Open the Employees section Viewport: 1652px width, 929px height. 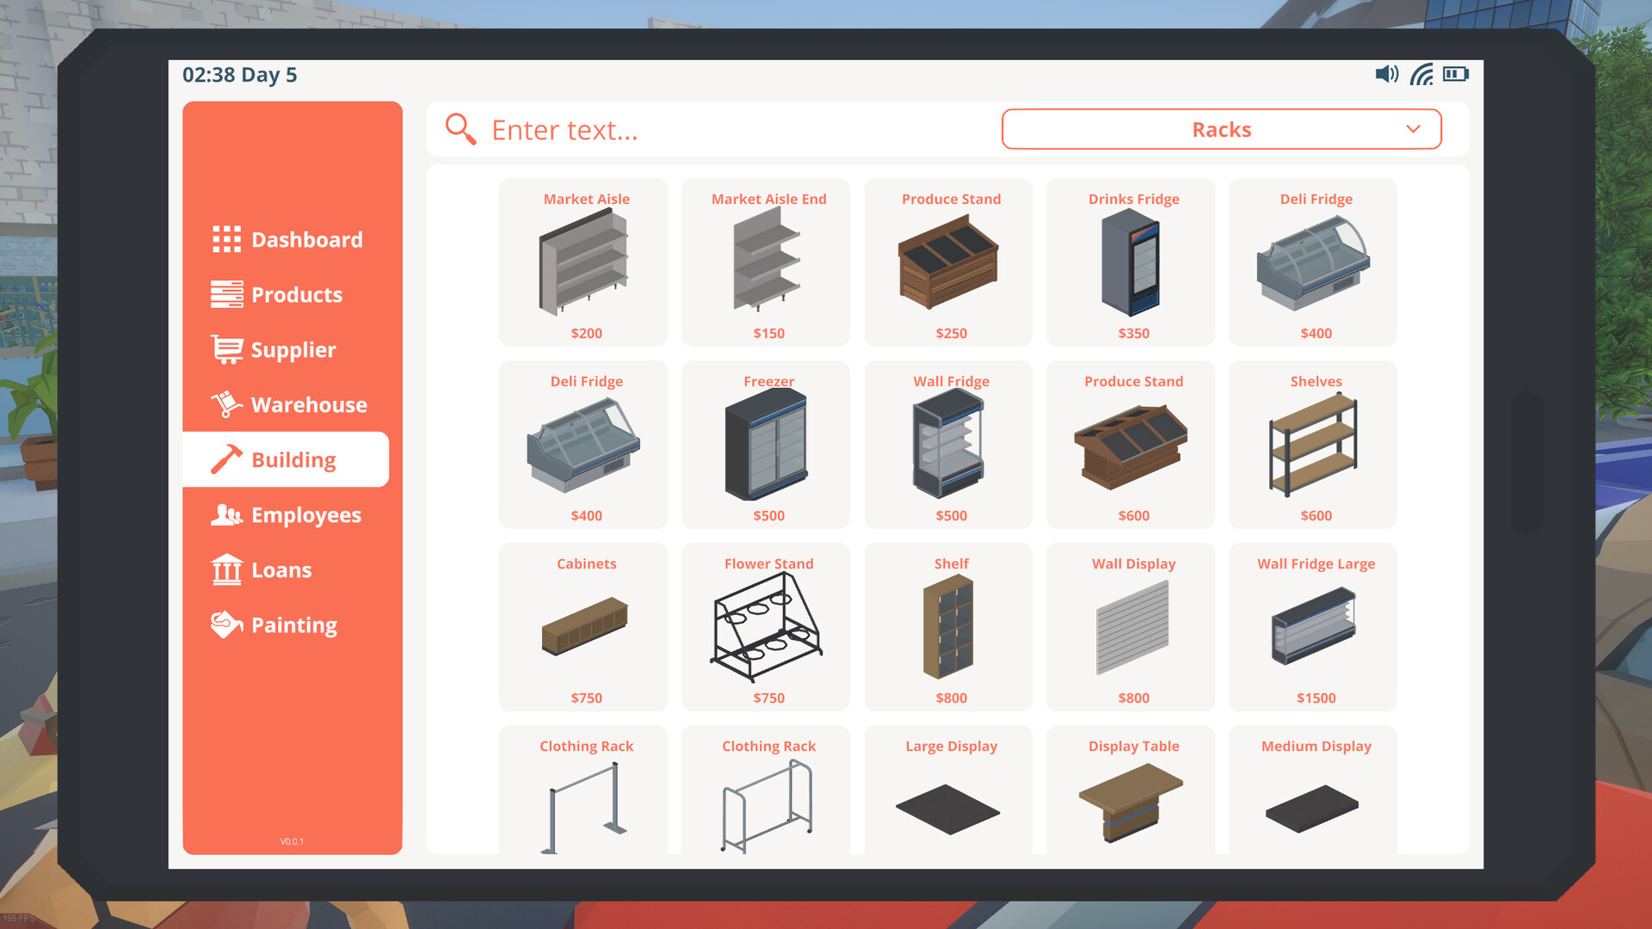coord(225,514)
